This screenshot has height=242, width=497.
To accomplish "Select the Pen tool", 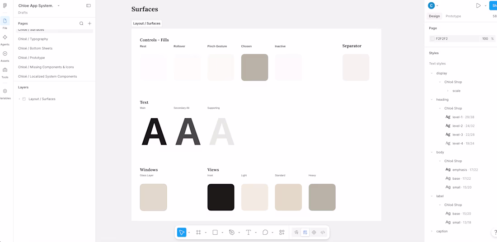I will tap(232, 233).
